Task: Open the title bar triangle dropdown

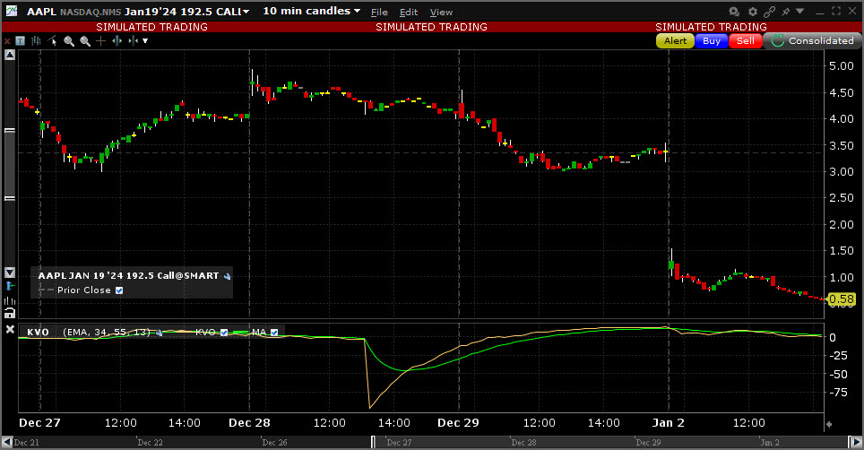Action: (x=800, y=11)
